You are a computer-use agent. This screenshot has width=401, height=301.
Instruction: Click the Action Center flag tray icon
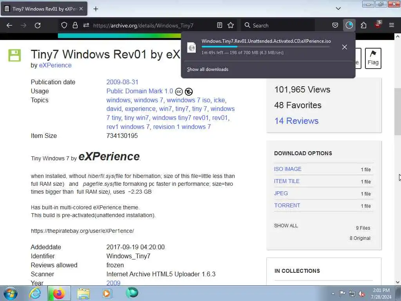[x=342, y=293]
